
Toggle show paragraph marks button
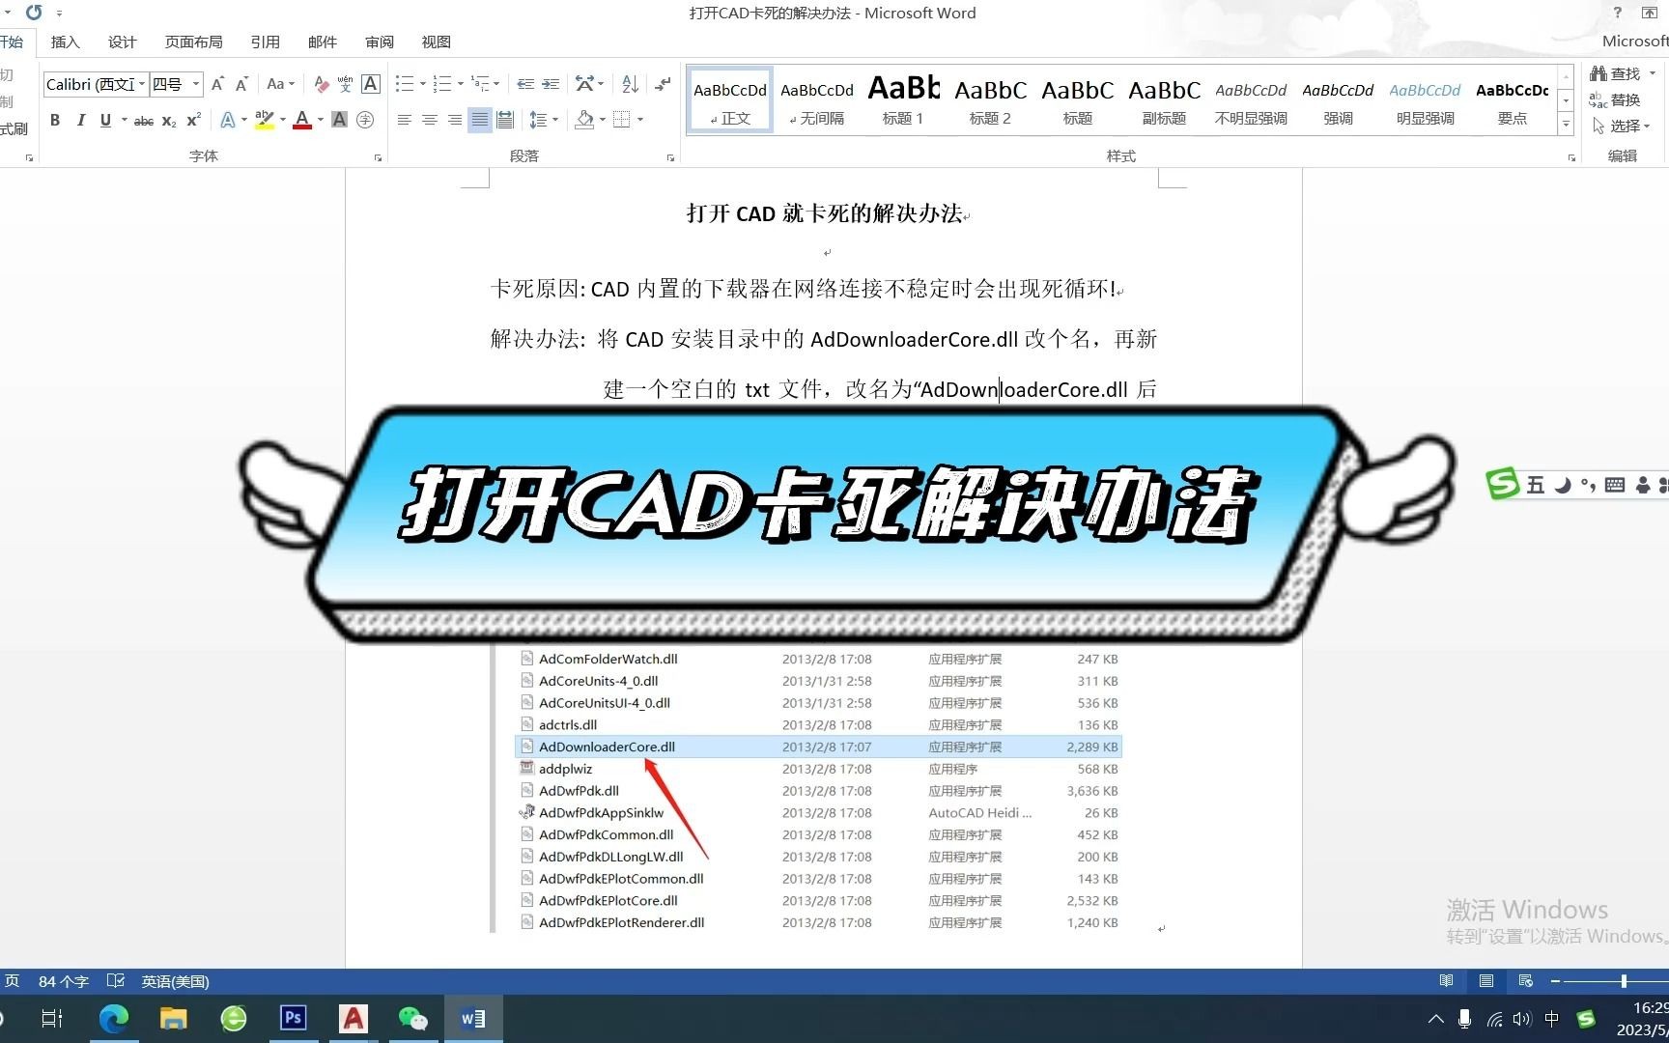click(663, 84)
